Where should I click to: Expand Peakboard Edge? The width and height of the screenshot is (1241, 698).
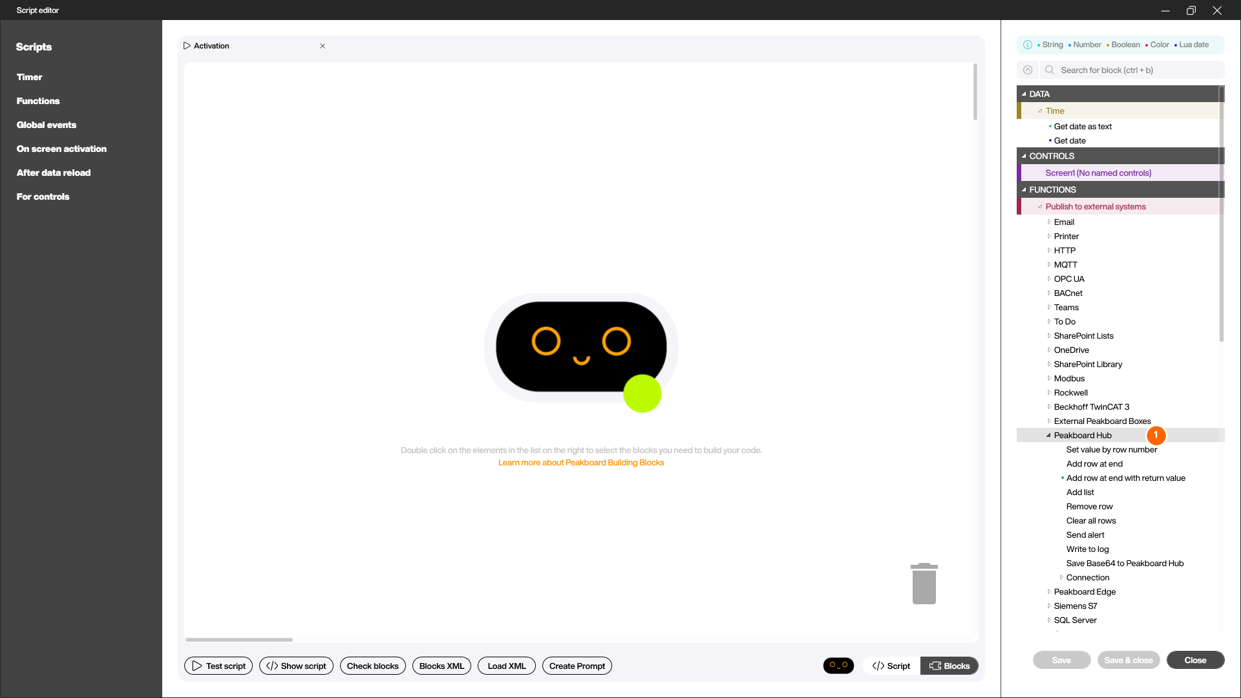[x=1049, y=591]
